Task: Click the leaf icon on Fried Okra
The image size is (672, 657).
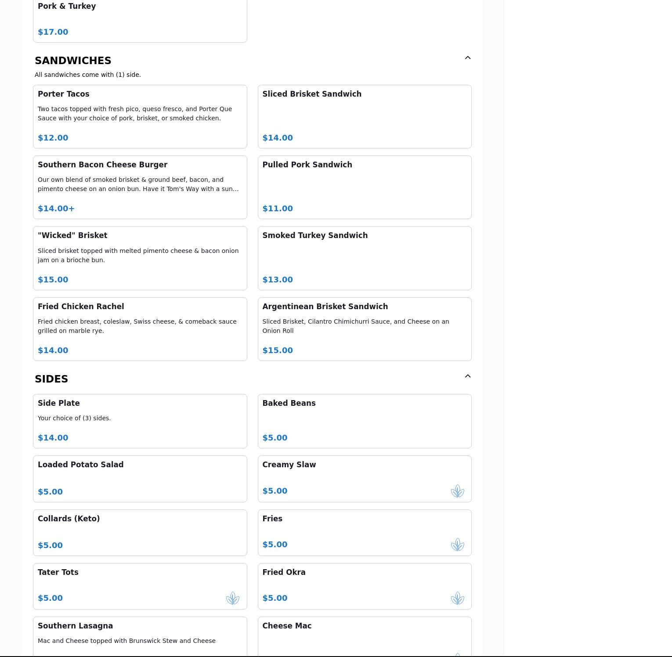Action: (x=457, y=598)
